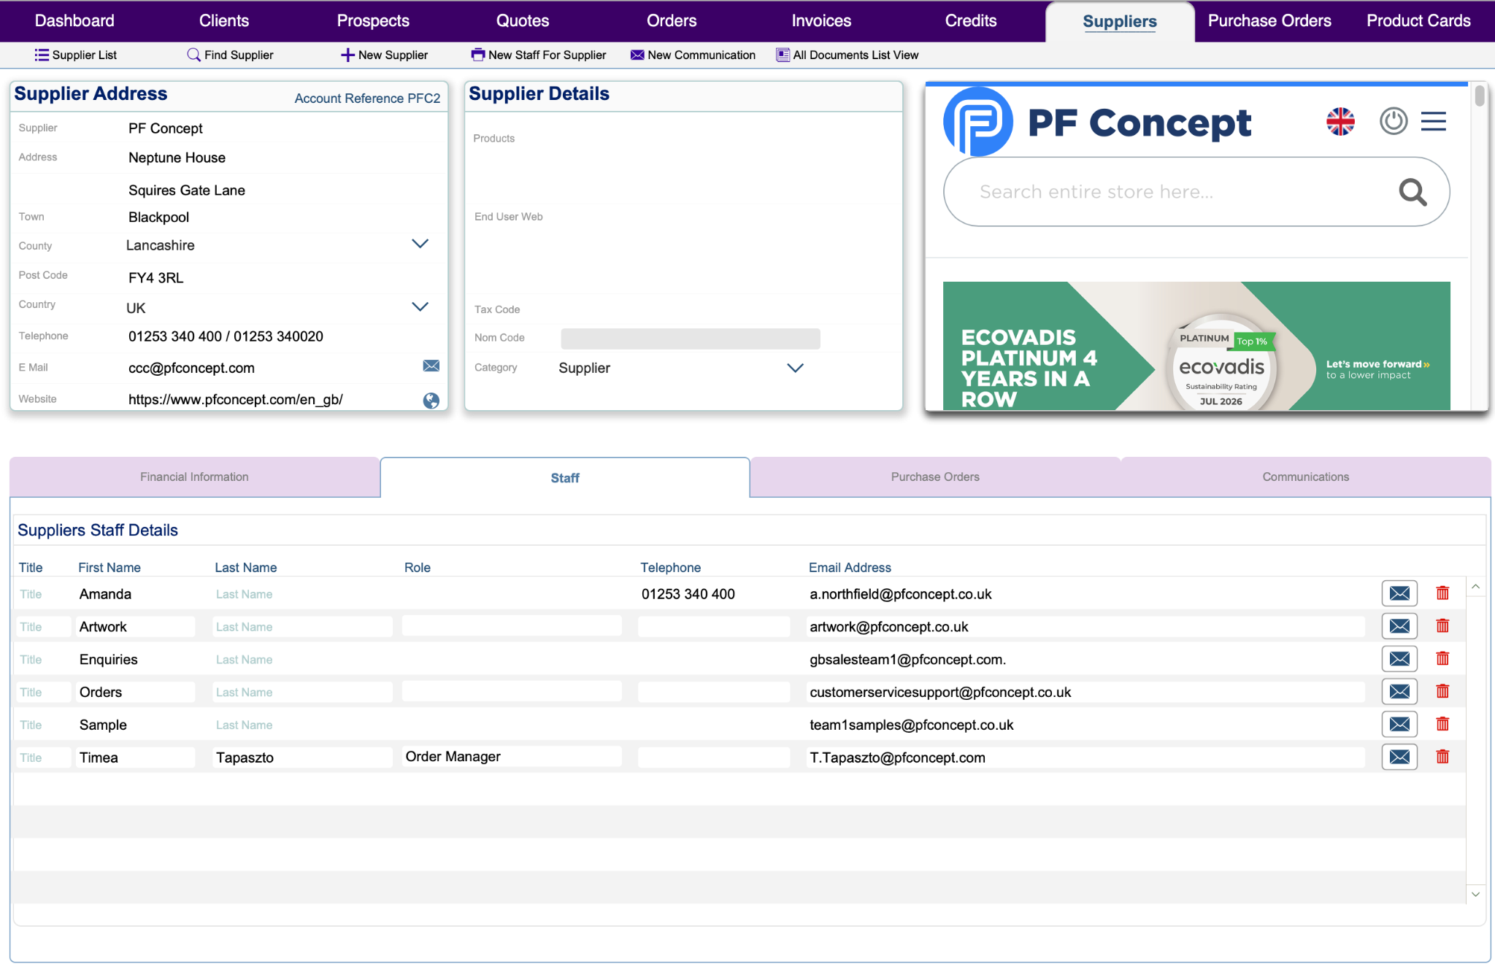Open Purchase Orders in top navigation
This screenshot has width=1495, height=964.
point(1269,20)
